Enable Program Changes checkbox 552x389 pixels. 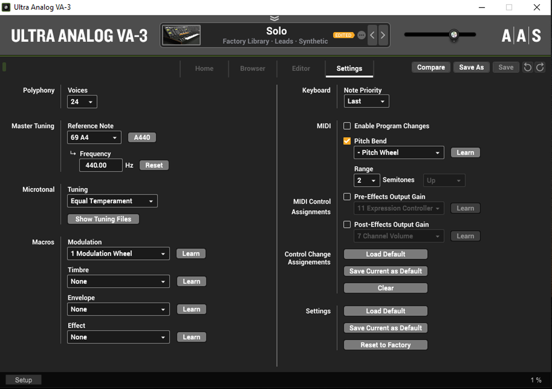[x=347, y=126]
